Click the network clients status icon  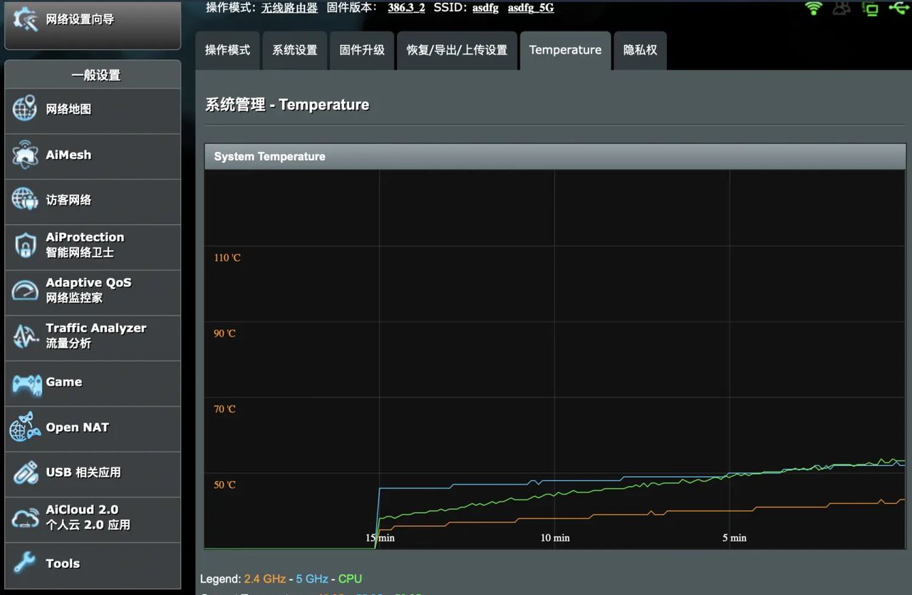click(841, 8)
